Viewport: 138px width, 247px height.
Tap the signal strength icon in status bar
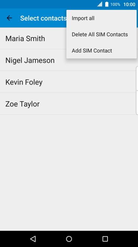click(x=100, y=4)
